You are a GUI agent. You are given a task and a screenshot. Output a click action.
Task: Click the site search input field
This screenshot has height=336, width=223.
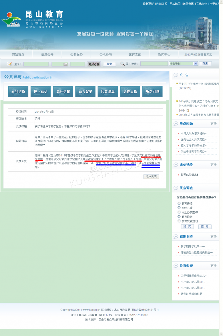point(154,64)
